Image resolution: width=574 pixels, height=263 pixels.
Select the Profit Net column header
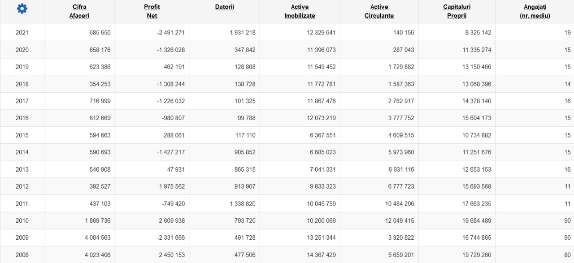tap(152, 11)
